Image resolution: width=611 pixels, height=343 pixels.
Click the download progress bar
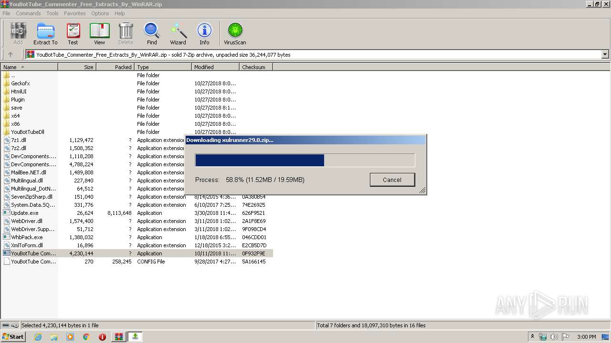pos(305,160)
